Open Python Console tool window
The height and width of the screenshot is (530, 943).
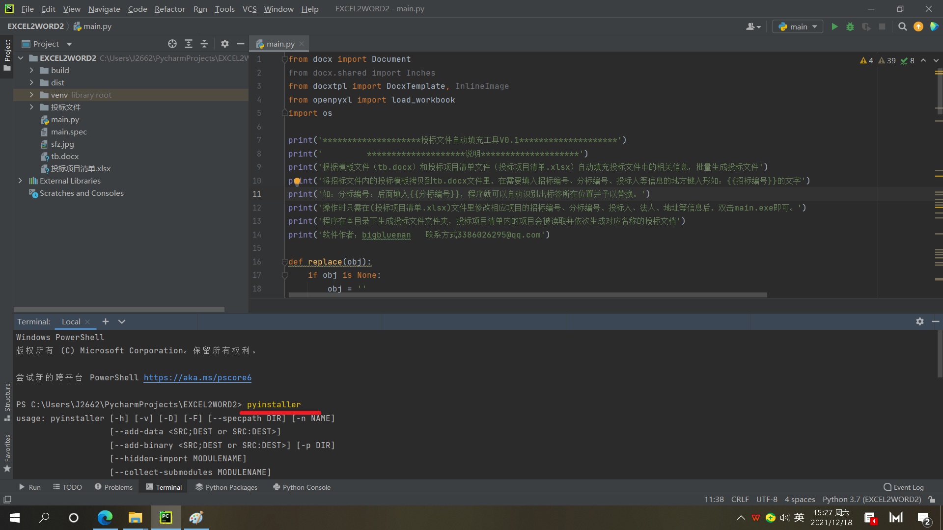[302, 487]
